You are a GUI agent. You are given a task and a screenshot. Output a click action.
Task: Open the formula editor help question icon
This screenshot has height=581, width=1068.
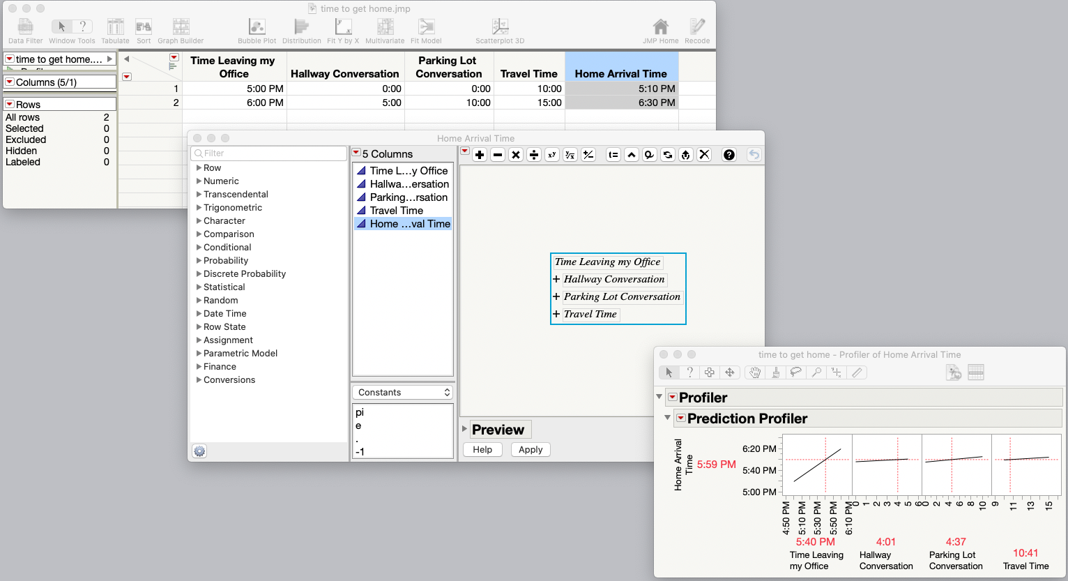point(729,155)
